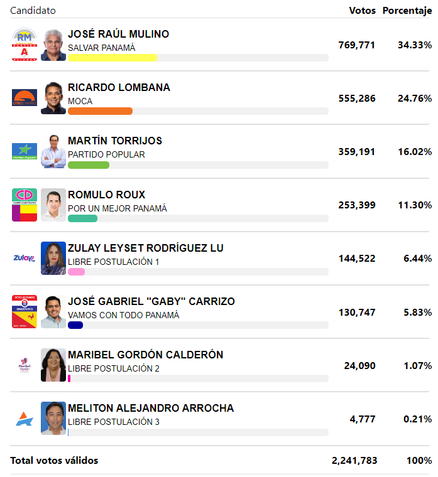This screenshot has height=477, width=438.
Task: Click MARIBEL GORDÓN CALDERÓN's name
Action: tap(146, 355)
